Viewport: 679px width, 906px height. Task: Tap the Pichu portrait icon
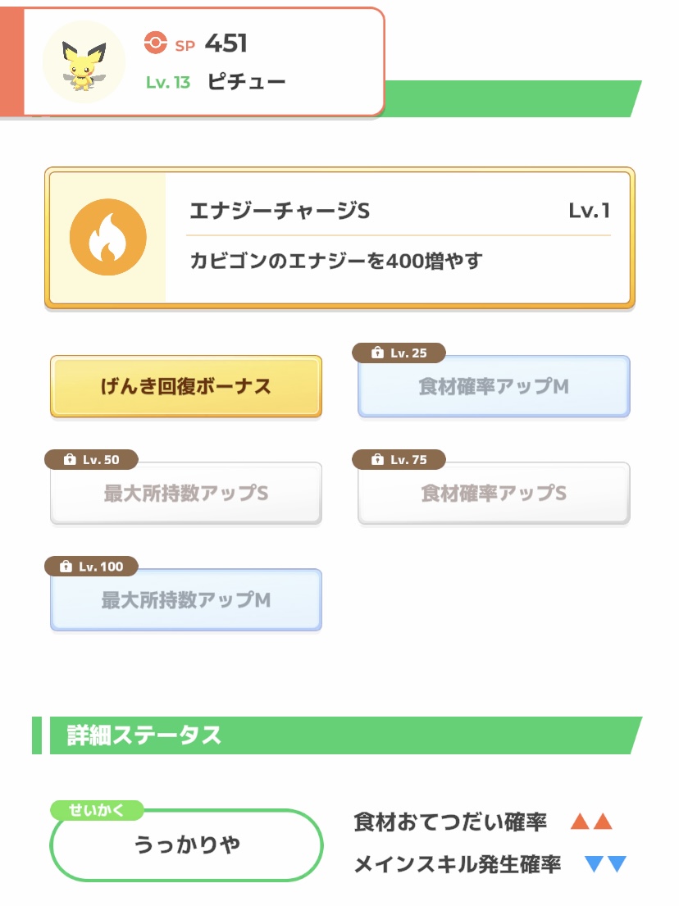coord(84,62)
